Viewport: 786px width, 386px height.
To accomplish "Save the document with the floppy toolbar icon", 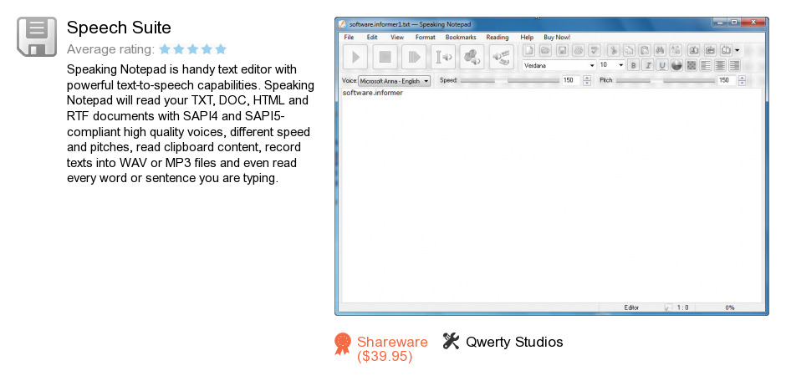I will click(x=563, y=50).
